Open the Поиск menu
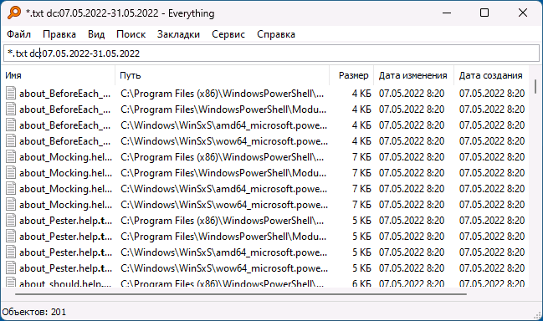 [131, 34]
